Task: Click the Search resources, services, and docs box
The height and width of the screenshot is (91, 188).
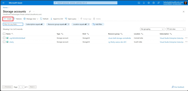Action: pos(85,3)
